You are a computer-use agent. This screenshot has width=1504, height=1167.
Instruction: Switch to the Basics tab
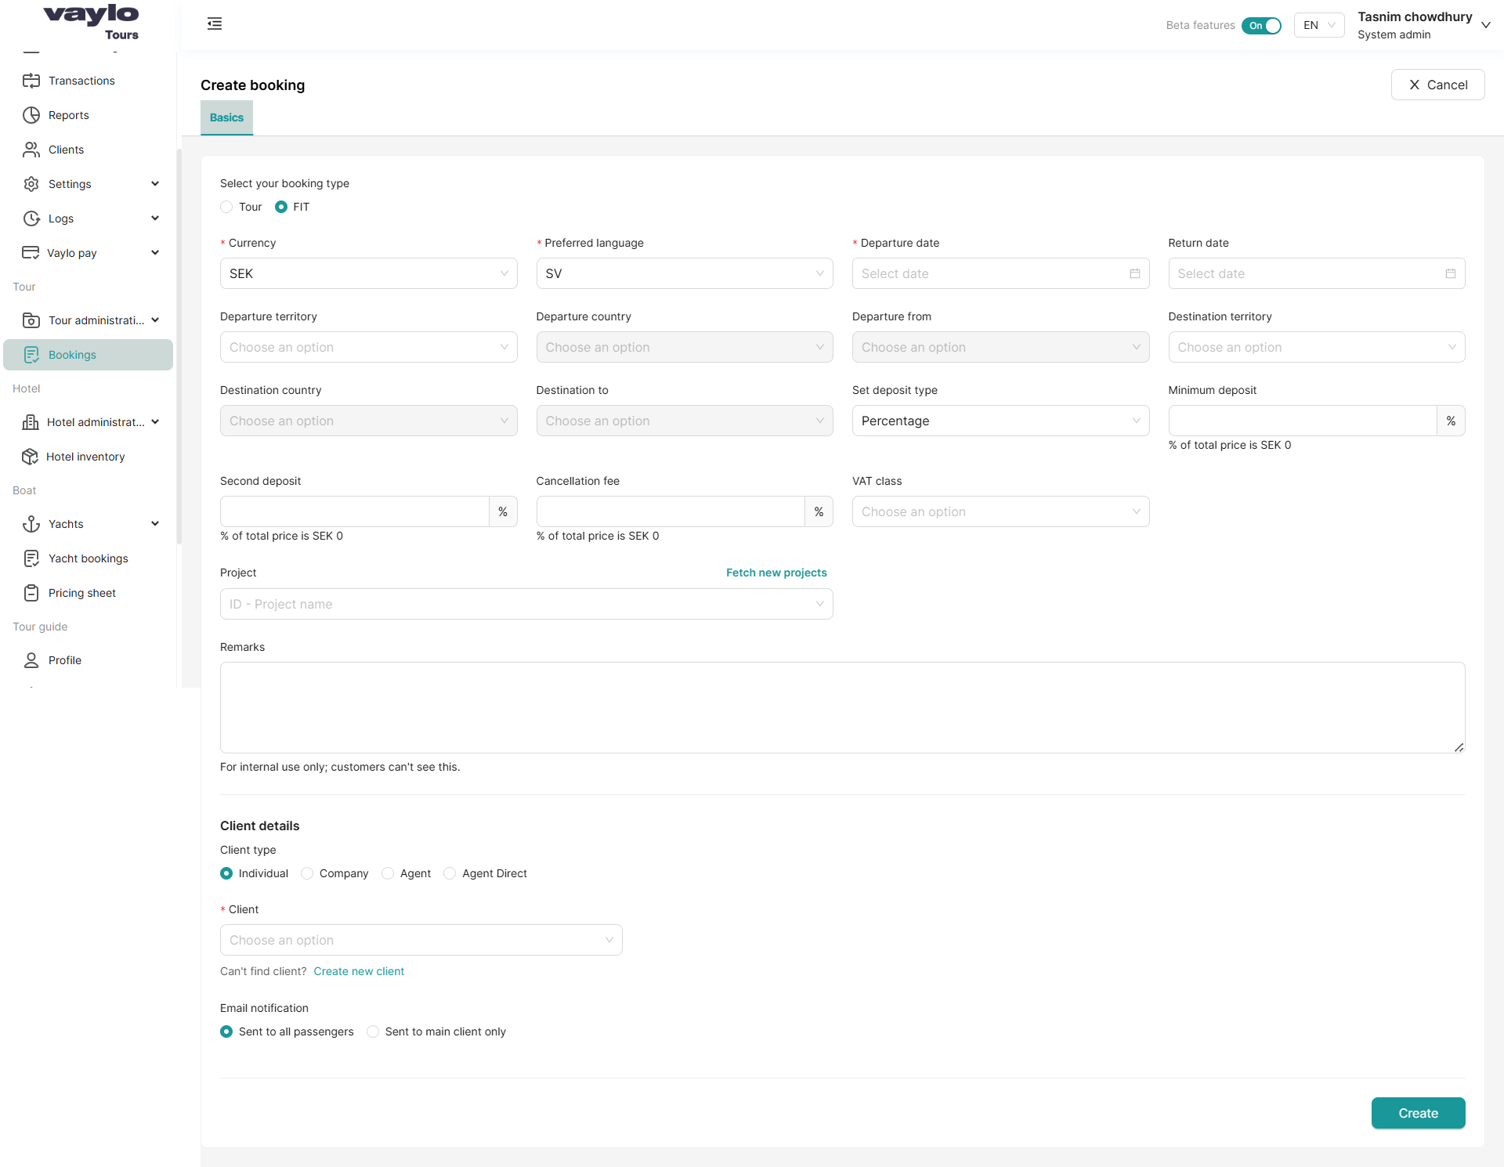pos(226,117)
